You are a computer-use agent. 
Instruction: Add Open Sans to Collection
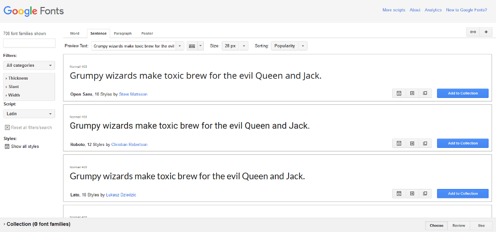463,93
